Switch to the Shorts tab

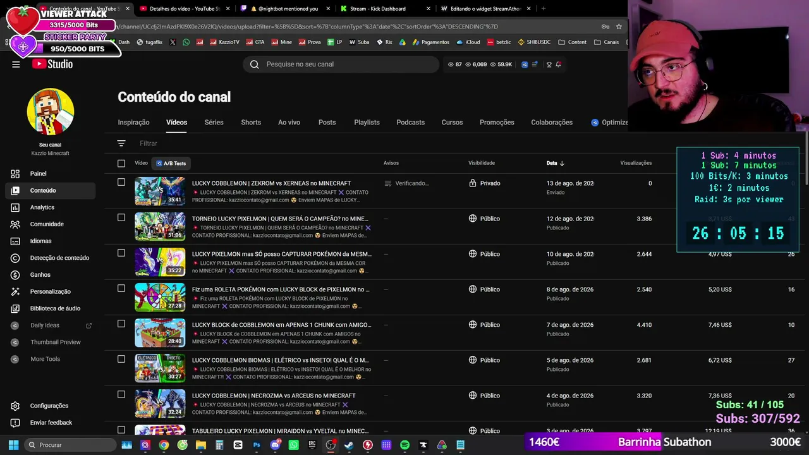[251, 122]
